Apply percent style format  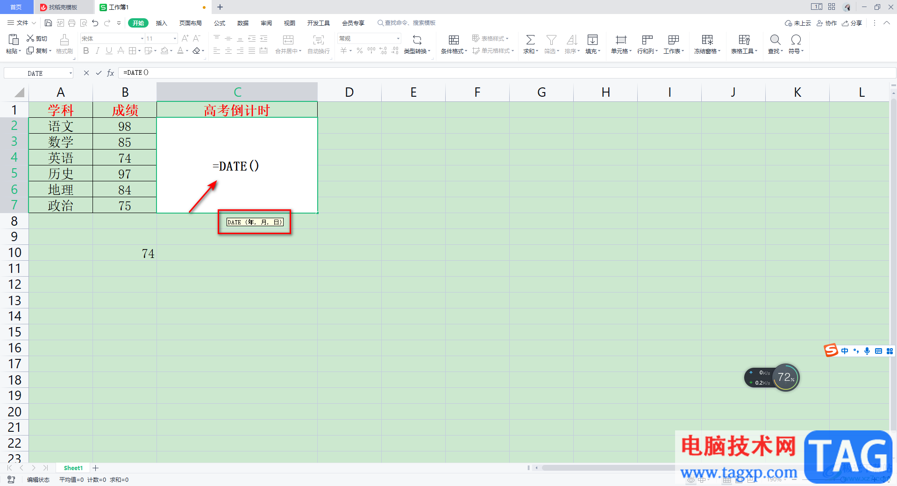[360, 50]
